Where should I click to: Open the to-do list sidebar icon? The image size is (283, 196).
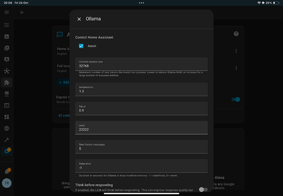click(7, 25)
